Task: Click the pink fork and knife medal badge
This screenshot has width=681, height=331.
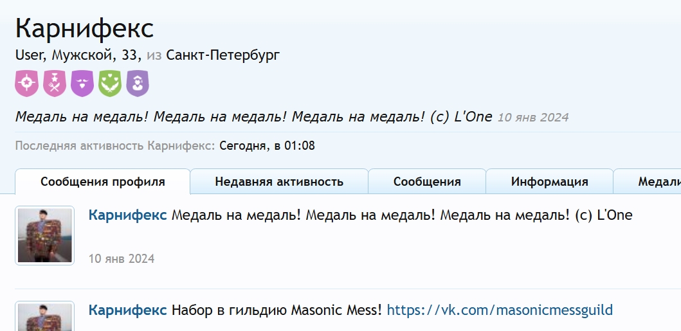Action: pyautogui.click(x=54, y=84)
